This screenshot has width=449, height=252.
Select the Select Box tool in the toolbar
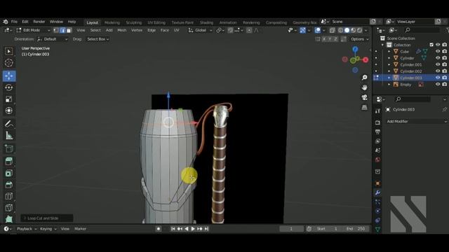point(9,51)
